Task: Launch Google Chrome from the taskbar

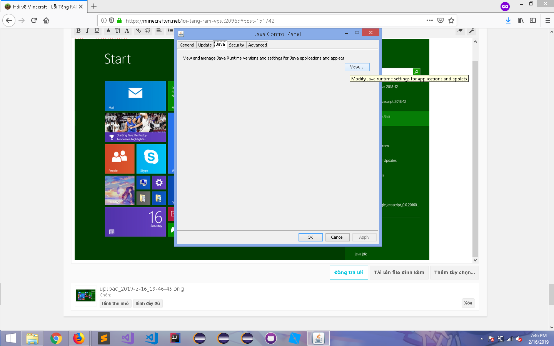Action: (x=56, y=338)
